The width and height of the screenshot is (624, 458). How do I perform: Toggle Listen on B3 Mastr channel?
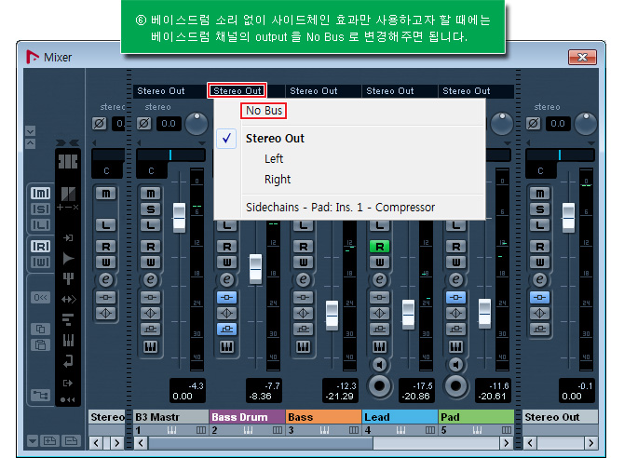(x=151, y=225)
